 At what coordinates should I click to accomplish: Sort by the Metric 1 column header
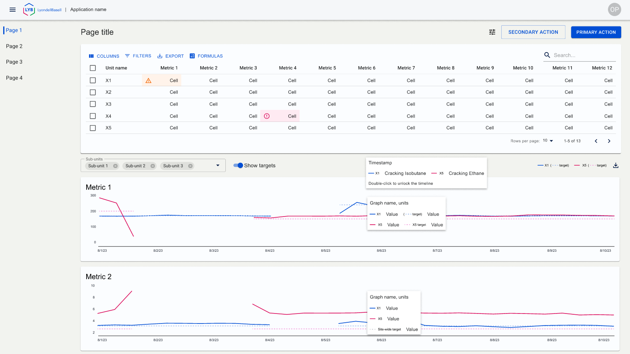tap(169, 68)
